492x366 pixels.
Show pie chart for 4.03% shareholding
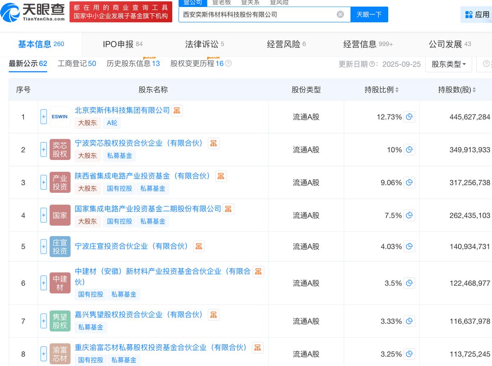(409, 246)
